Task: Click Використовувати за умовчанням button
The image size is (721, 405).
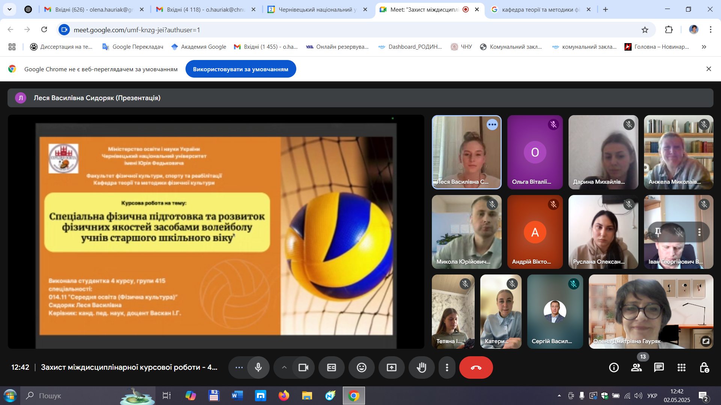Action: click(x=240, y=69)
